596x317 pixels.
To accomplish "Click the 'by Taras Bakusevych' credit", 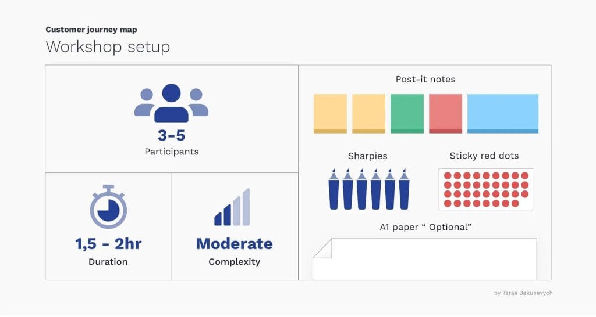I will 523,293.
